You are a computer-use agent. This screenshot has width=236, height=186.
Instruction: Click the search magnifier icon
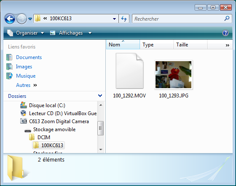(227, 19)
